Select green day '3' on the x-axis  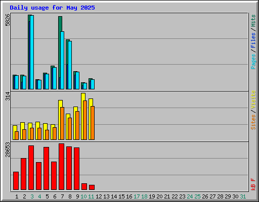click(32, 196)
